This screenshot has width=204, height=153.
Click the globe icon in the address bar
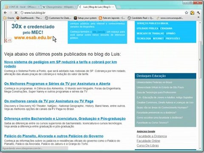pyautogui.click(x=22, y=13)
